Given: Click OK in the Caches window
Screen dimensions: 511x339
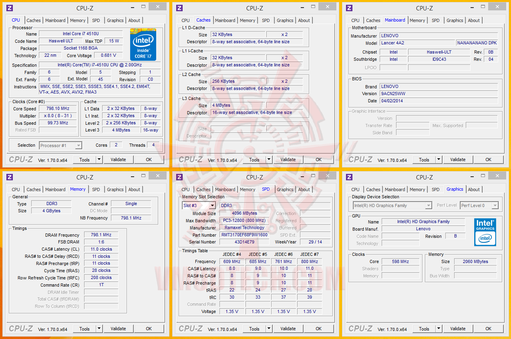Looking at the screenshot, I should point(319,160).
